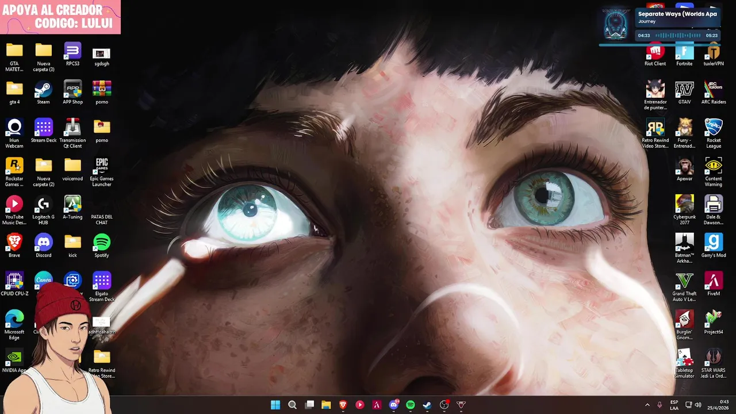Switch to Discord on the taskbar
736x414 pixels.
pos(394,405)
